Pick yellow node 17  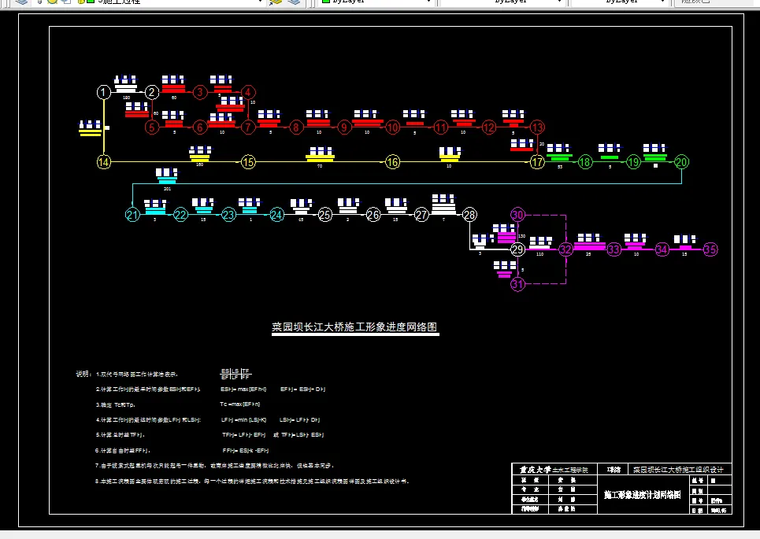tap(537, 162)
